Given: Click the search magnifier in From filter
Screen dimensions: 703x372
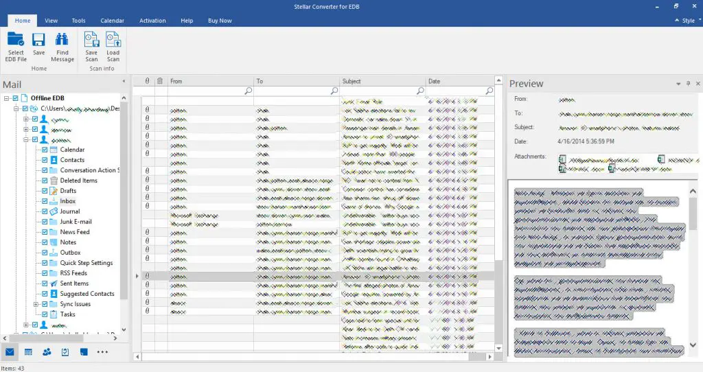Looking at the screenshot, I should [248, 91].
